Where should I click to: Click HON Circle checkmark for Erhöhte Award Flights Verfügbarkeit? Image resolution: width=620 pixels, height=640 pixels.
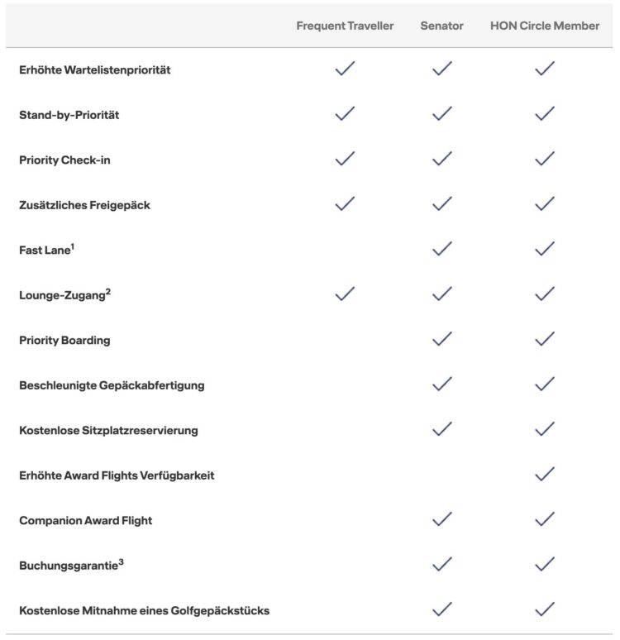pos(545,474)
